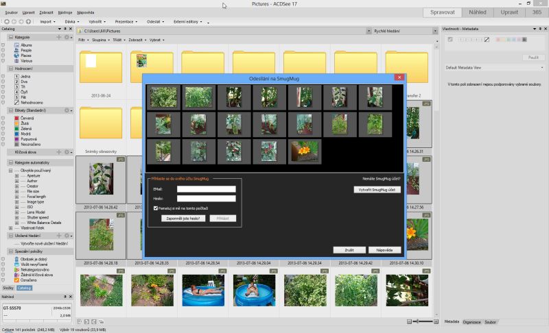The width and height of the screenshot is (549, 333).
Task: Add a new category with plus icon in Kategorie header
Action: pyautogui.click(x=59, y=37)
